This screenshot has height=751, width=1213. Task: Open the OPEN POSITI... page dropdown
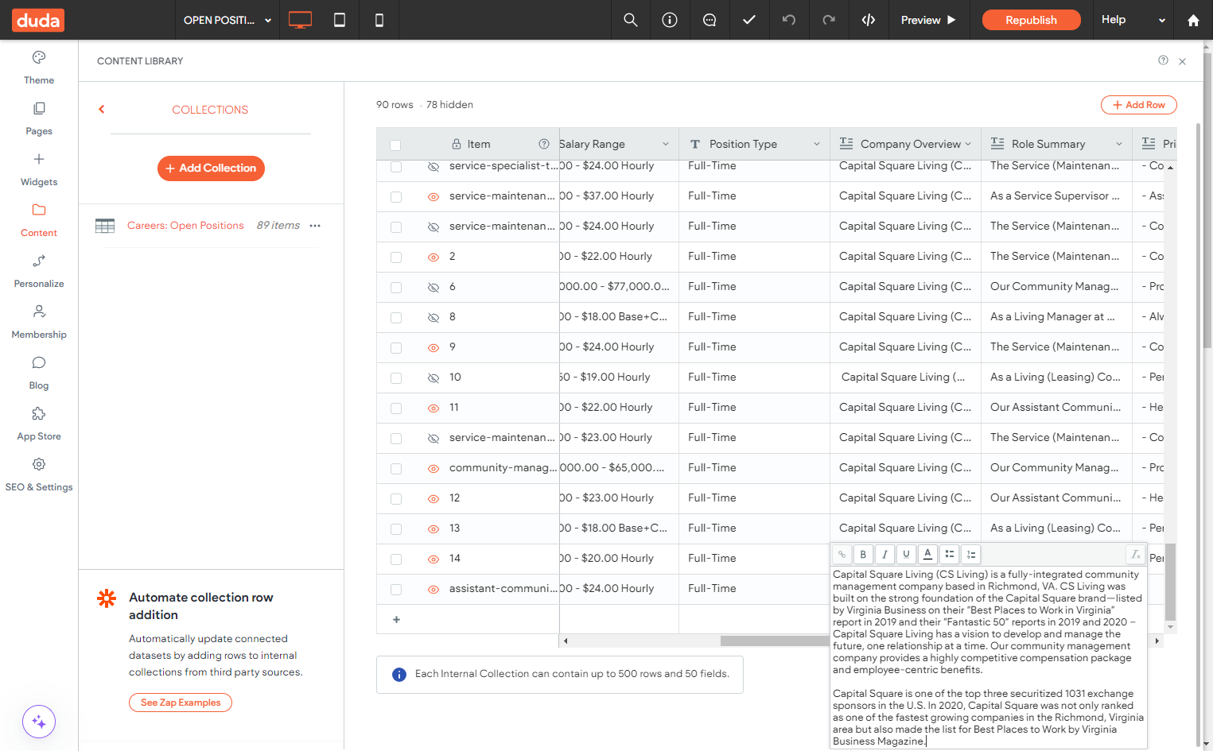coord(227,20)
